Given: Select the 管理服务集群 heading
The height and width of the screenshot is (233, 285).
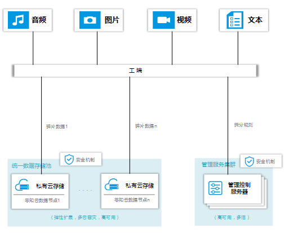Looking at the screenshot, I should [219, 165].
